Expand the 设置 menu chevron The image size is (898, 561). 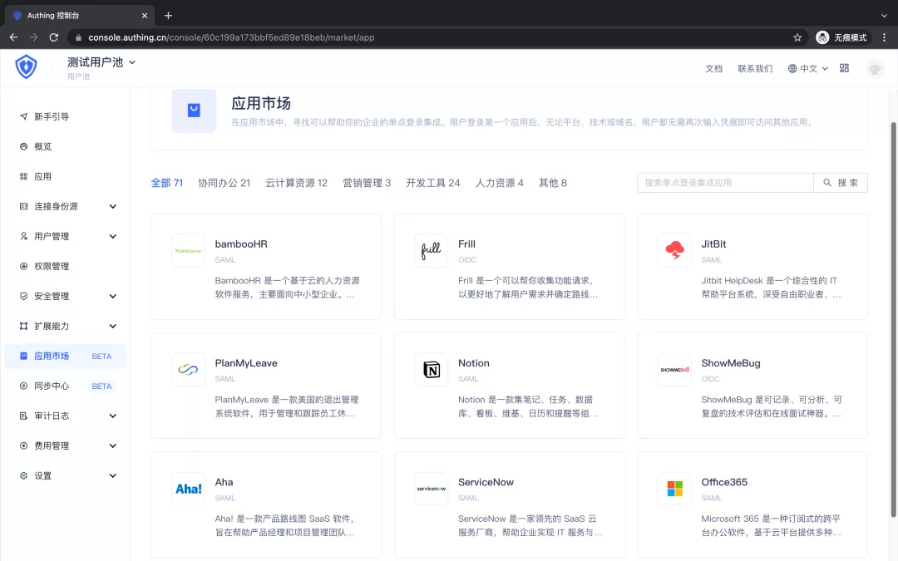click(113, 475)
